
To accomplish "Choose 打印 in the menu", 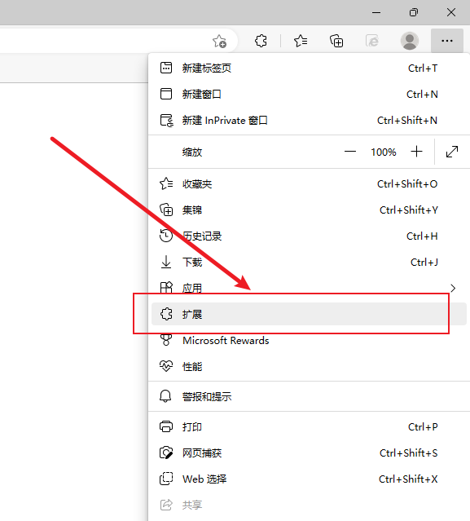I will tap(309, 426).
